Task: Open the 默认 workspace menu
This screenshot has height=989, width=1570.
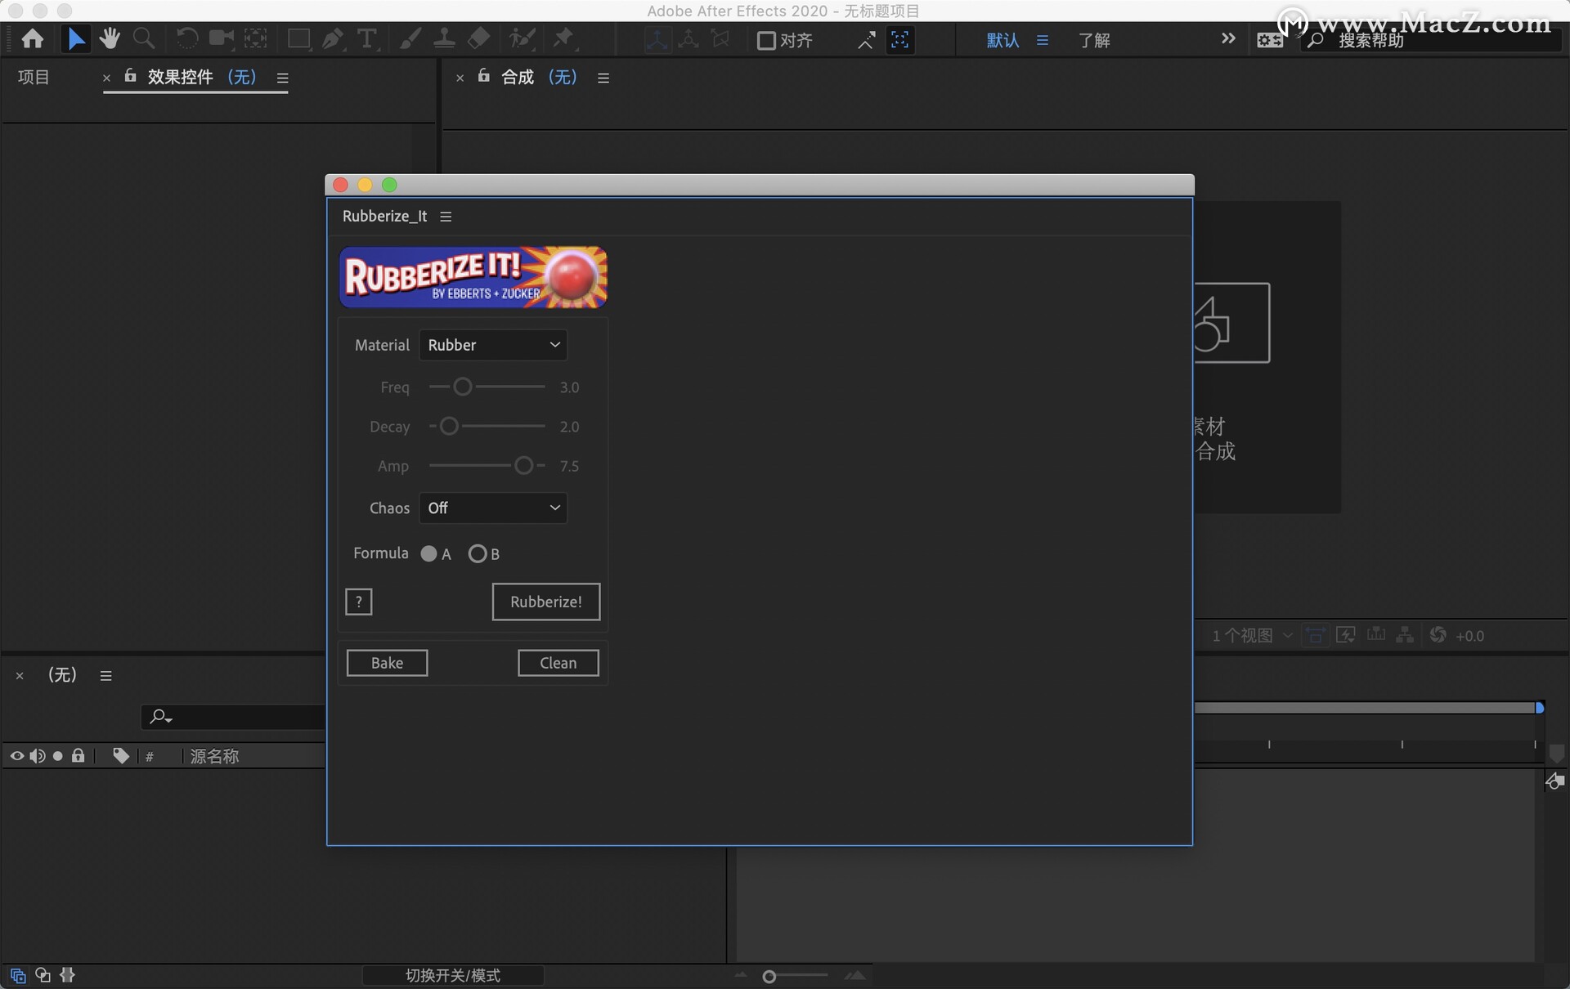Action: (1043, 39)
